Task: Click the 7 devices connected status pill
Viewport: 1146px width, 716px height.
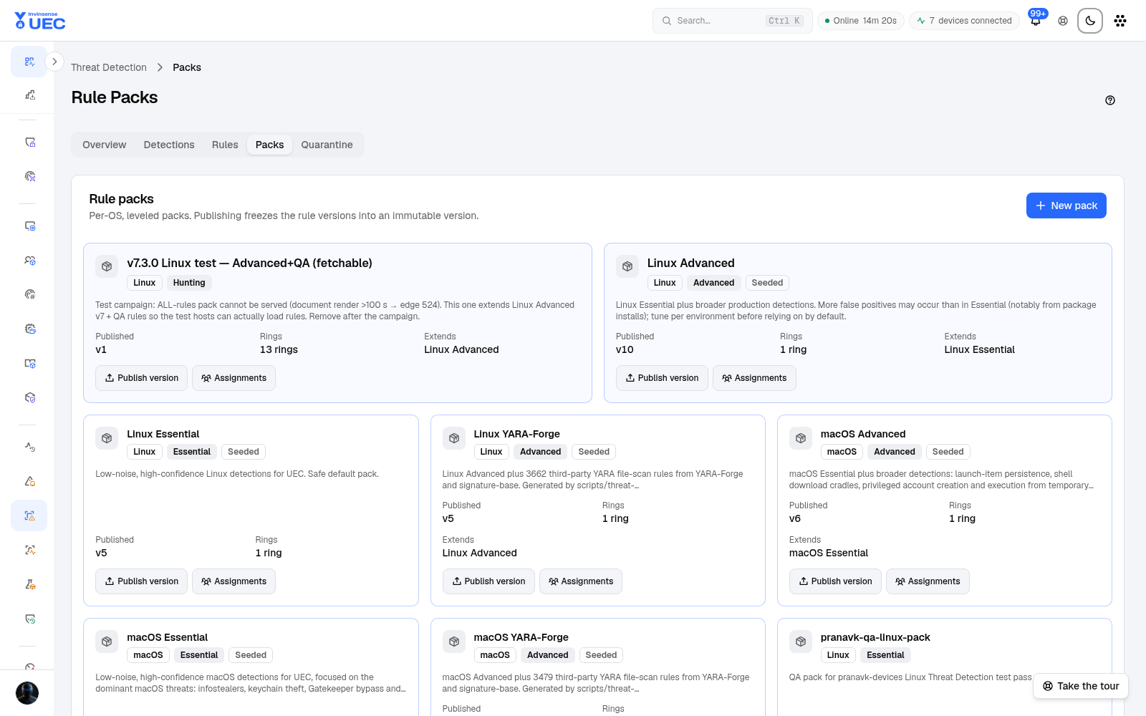Action: coord(964,21)
